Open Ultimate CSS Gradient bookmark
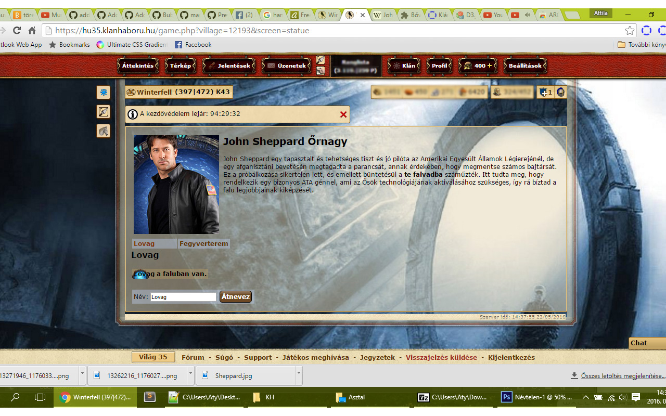 [132, 45]
